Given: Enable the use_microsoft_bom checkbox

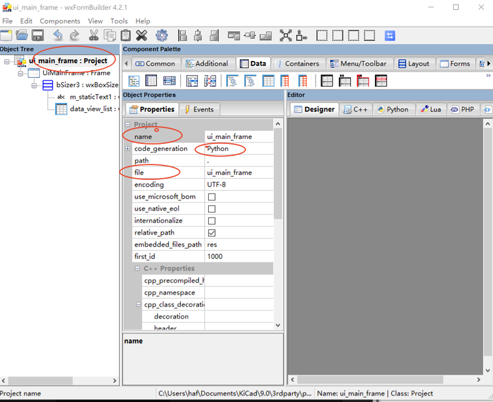Looking at the screenshot, I should pos(212,197).
